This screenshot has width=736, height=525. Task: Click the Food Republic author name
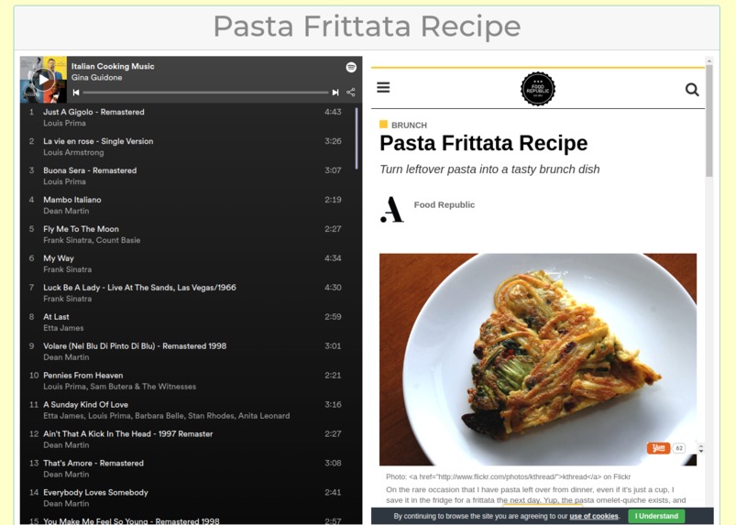pyautogui.click(x=444, y=204)
